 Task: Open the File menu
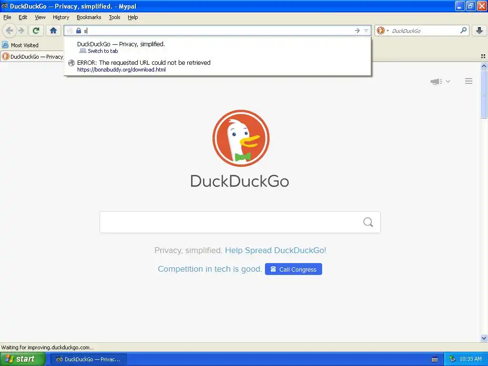[7, 17]
